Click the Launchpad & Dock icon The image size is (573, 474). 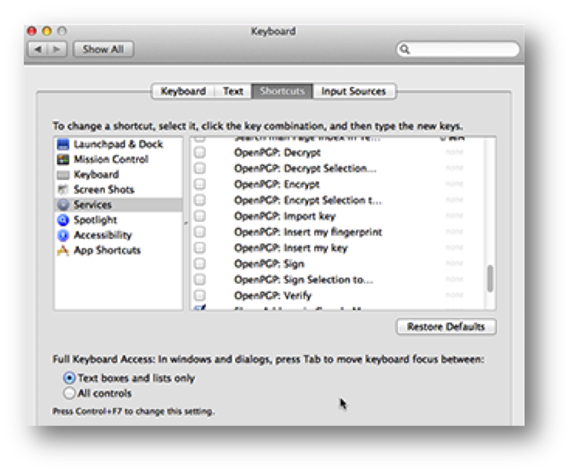[x=63, y=144]
